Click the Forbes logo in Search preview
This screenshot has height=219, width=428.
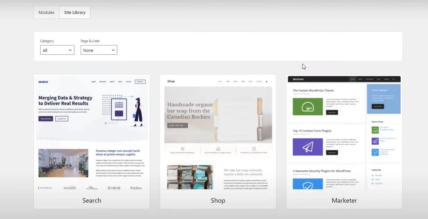point(136,188)
